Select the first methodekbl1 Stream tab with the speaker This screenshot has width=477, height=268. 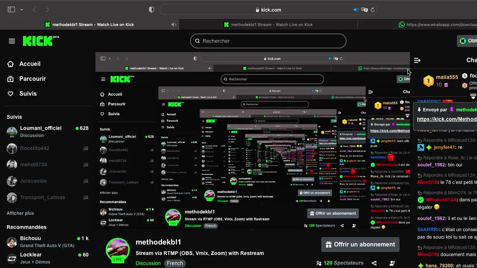89,25
